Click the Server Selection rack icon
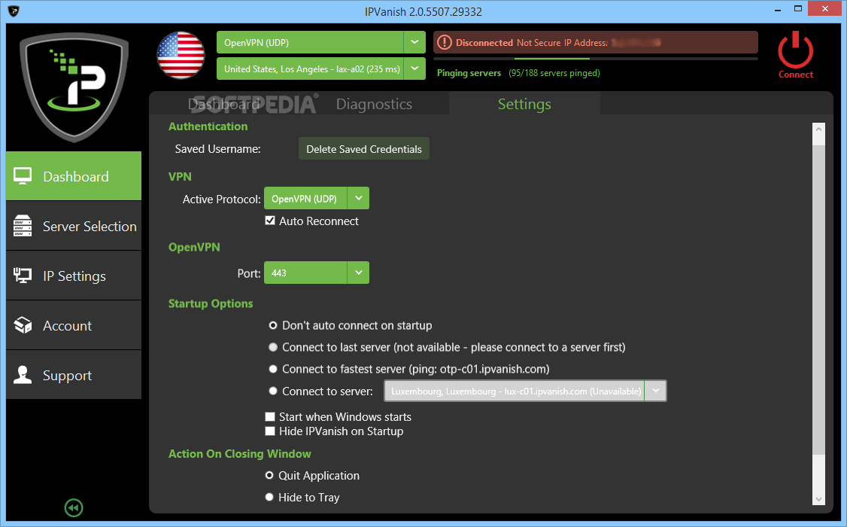Image resolution: width=847 pixels, height=527 pixels. click(23, 226)
